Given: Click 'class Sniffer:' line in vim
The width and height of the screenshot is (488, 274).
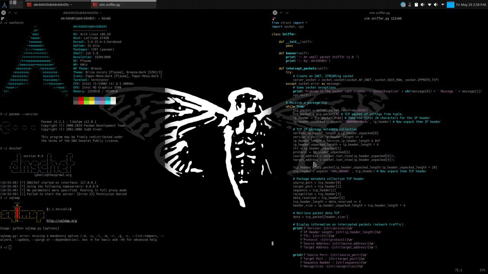Looking at the screenshot, I should click(284, 34).
